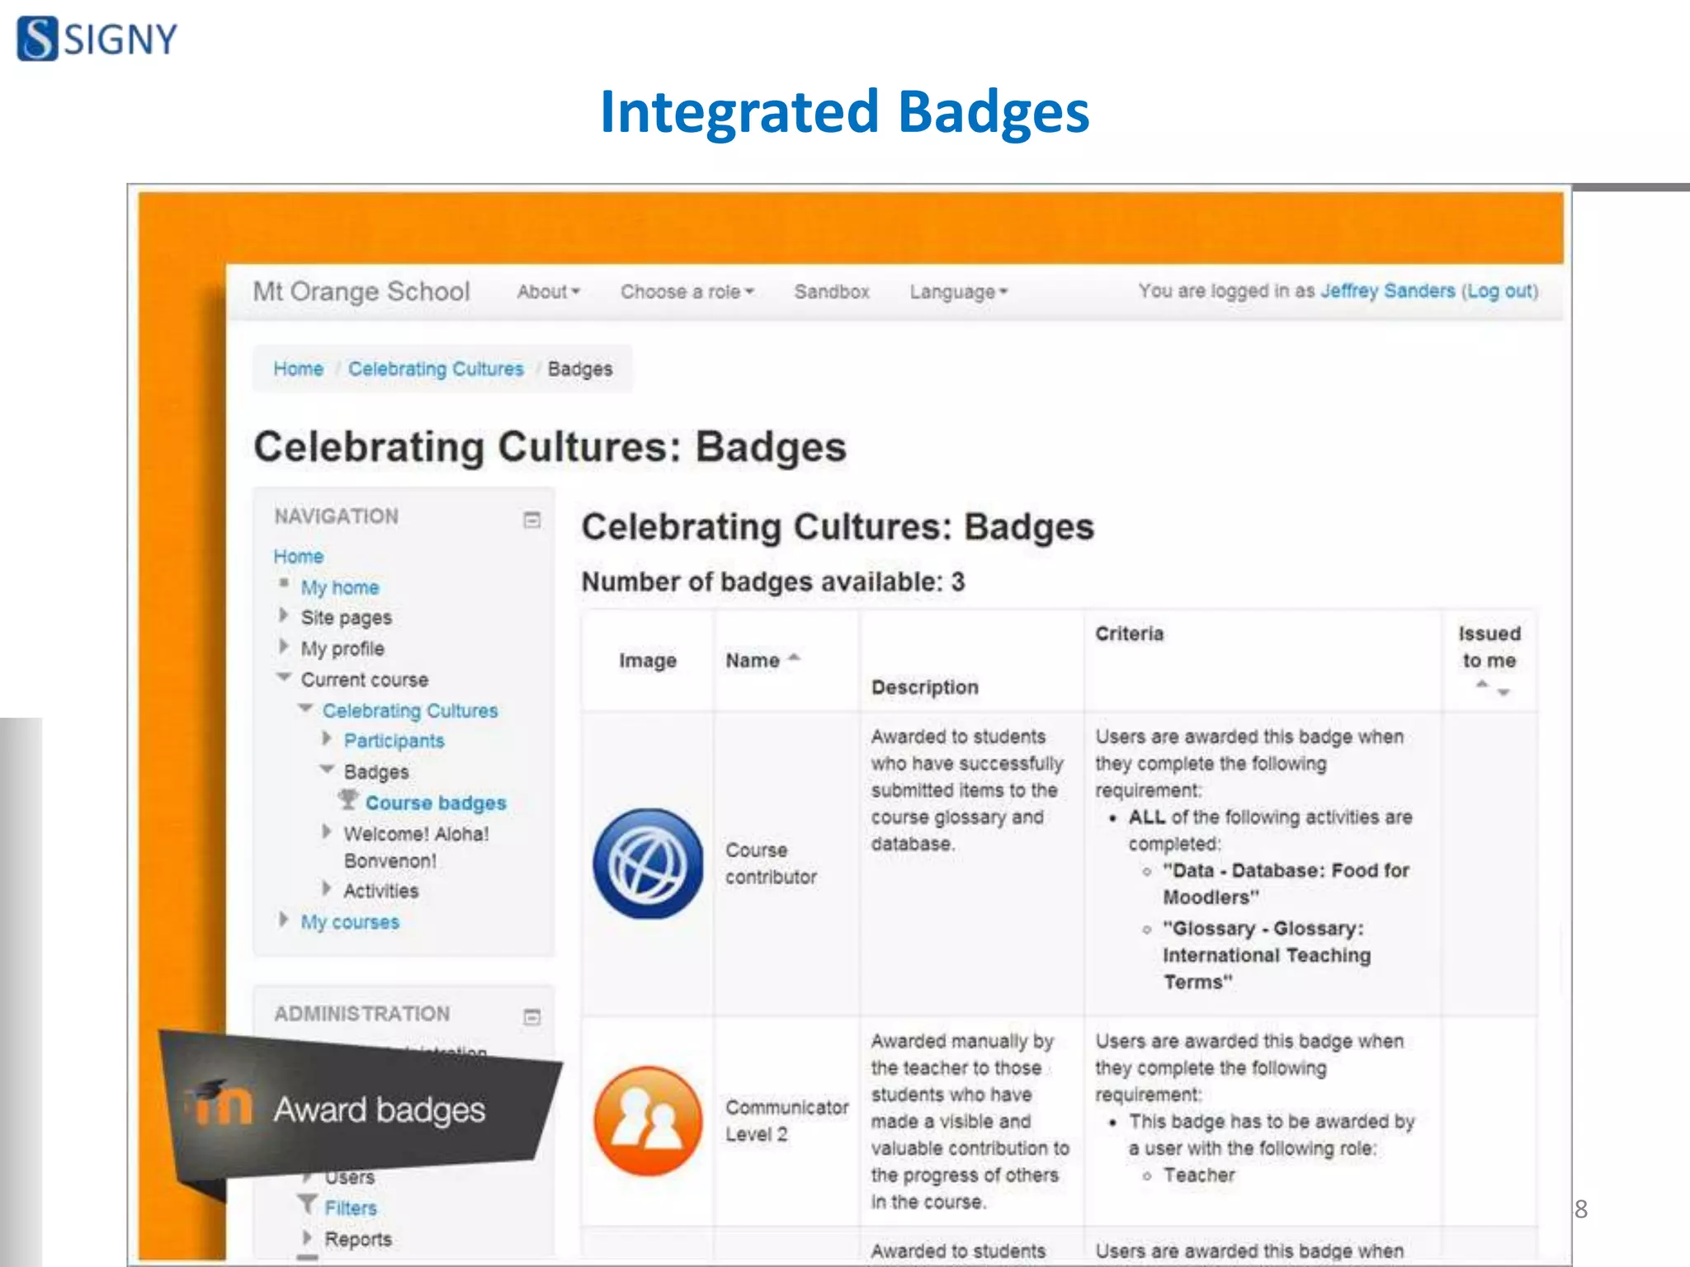Expand the My profile tree node
Viewport: 1690px width, 1267px height.
284,646
